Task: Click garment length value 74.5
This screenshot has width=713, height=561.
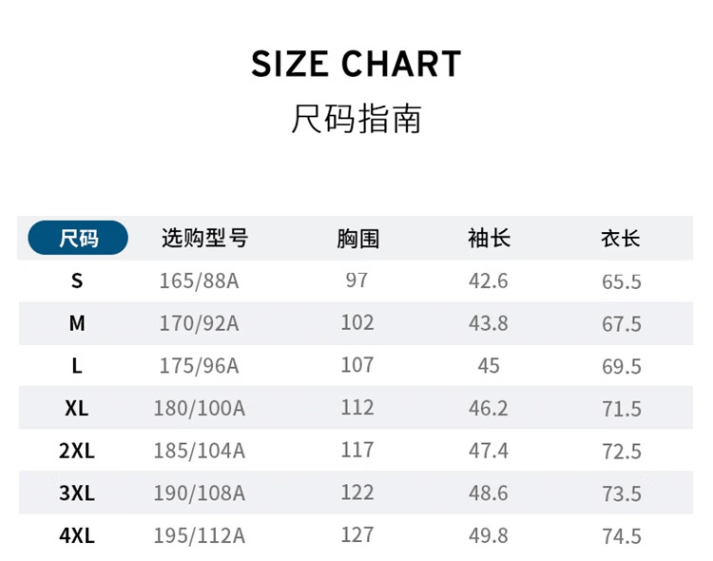Action: 622,536
